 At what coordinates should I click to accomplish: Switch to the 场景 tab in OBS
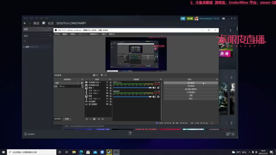tap(67, 119)
